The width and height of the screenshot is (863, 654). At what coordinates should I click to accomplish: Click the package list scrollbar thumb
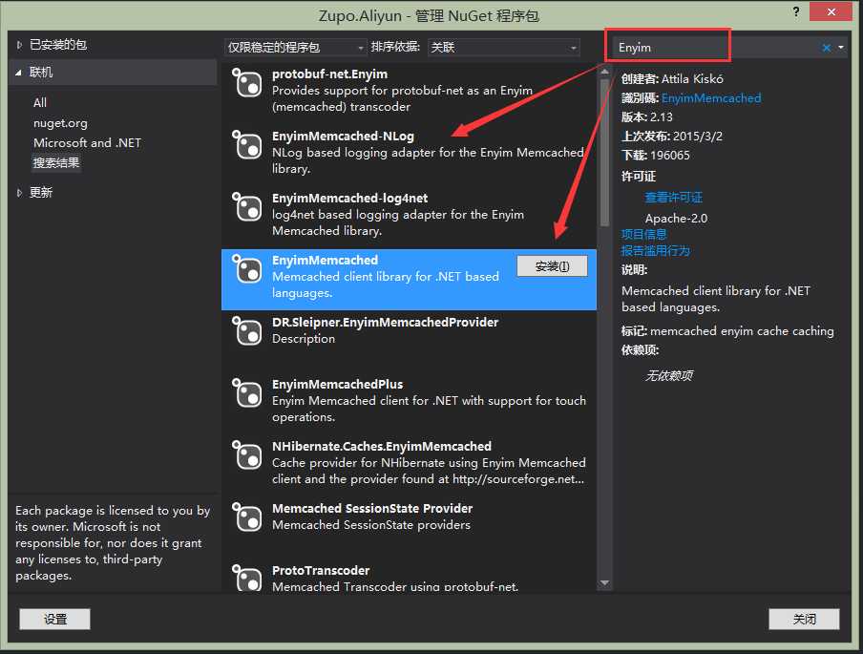(x=604, y=153)
